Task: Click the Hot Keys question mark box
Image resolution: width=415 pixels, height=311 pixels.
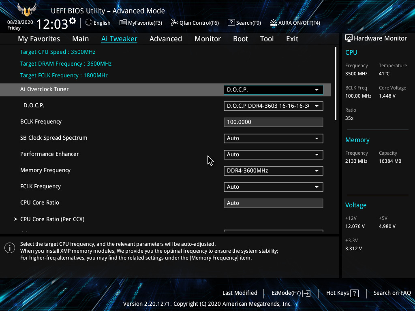Action: 354,293
